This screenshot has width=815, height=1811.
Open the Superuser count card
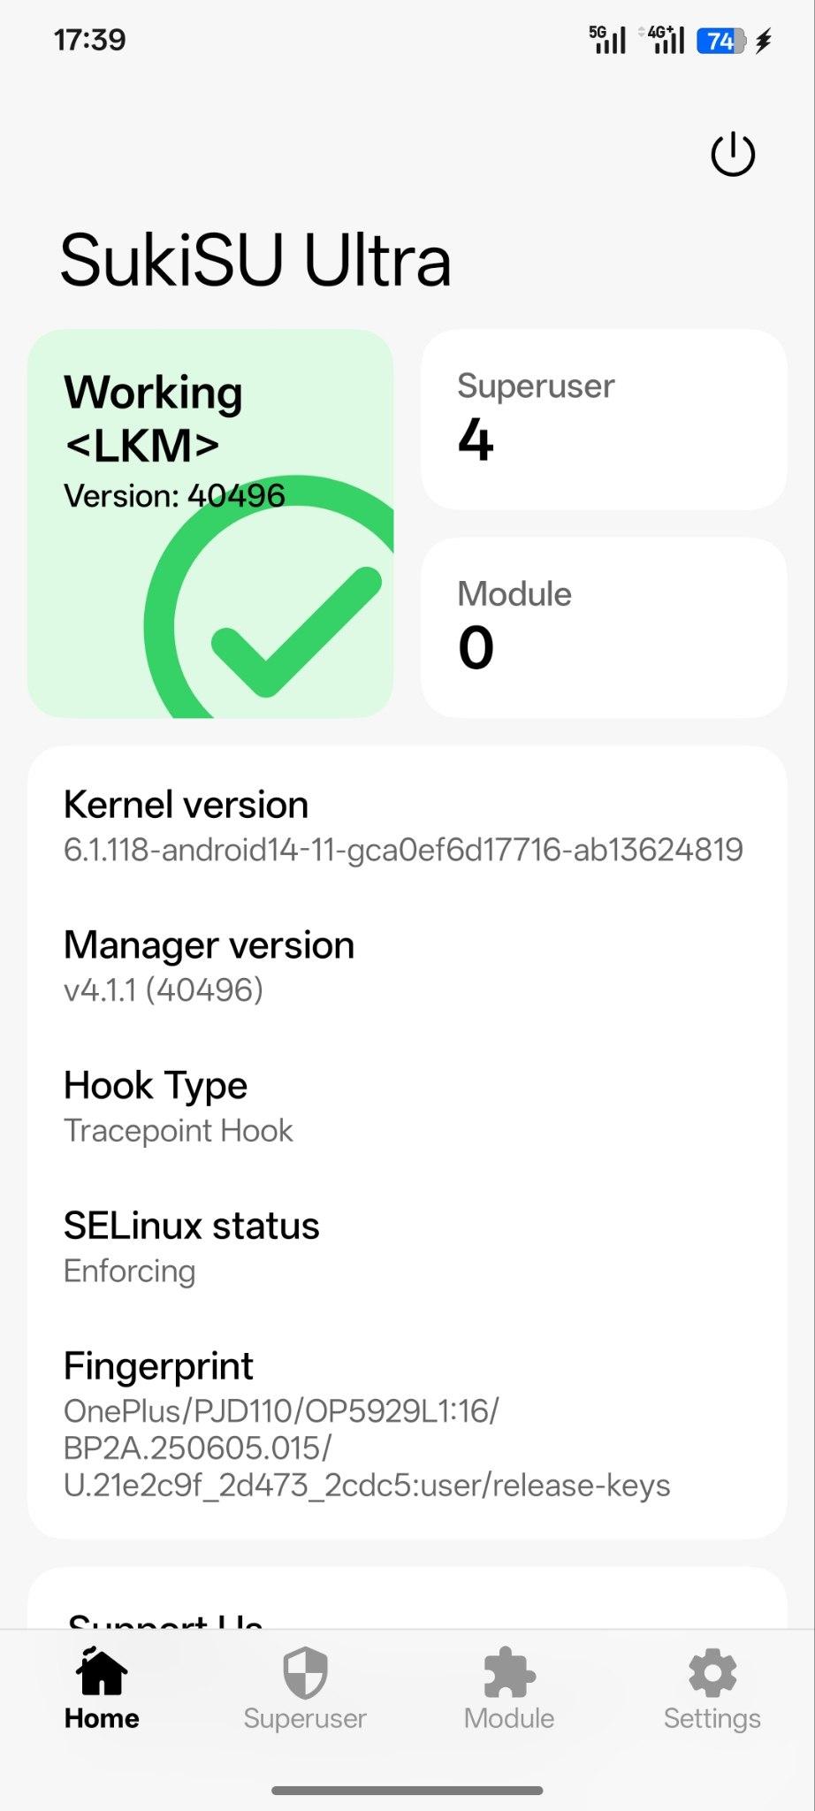(x=604, y=419)
